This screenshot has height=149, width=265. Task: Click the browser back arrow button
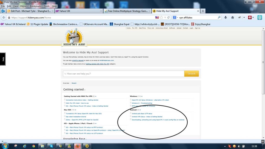[4, 18]
